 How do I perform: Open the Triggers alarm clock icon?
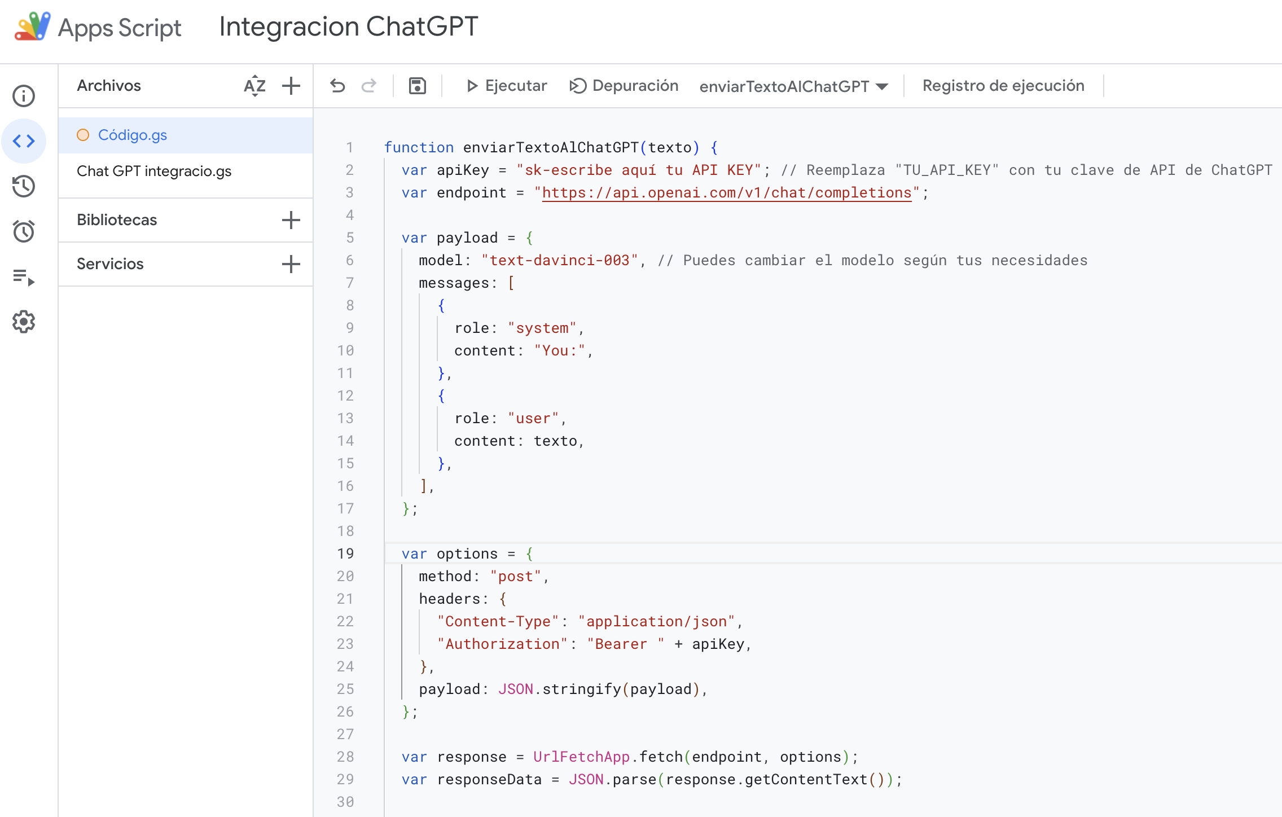[x=24, y=231]
